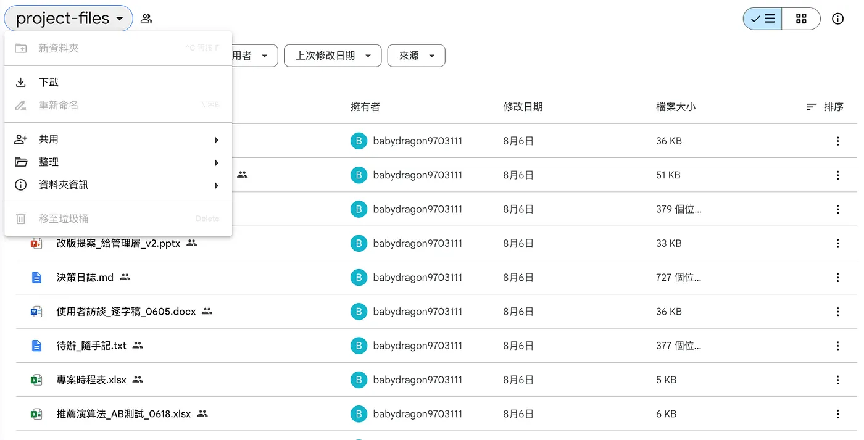
Task: Switch to grid view layout
Action: click(x=801, y=19)
